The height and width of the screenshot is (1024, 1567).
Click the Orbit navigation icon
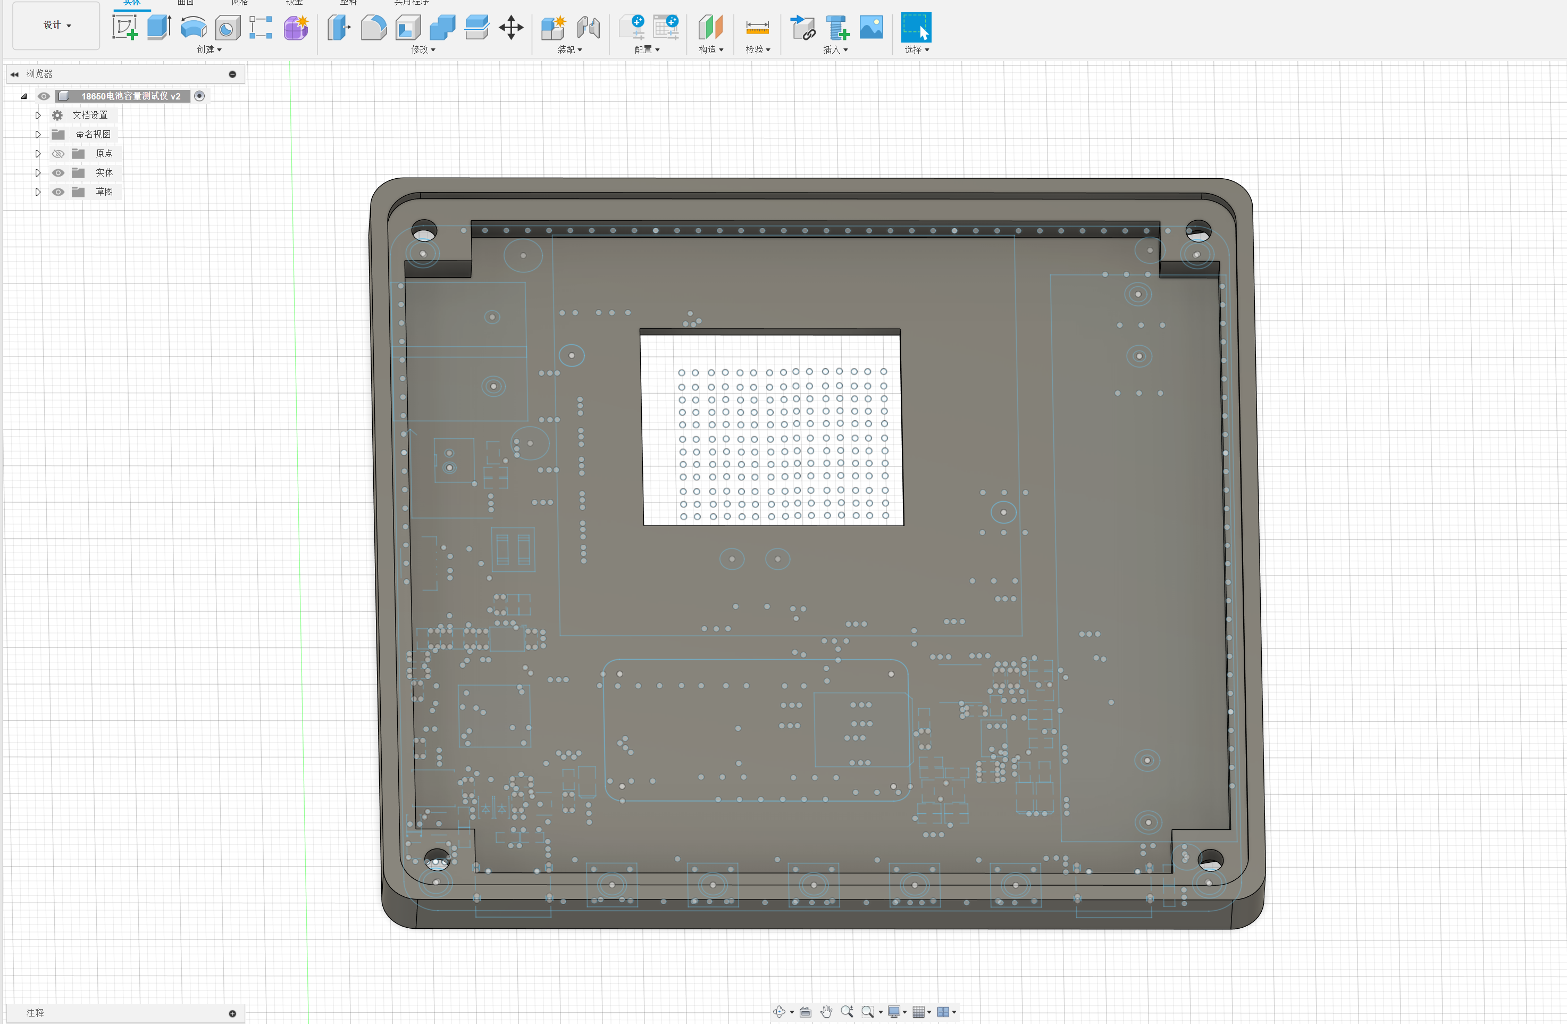[x=780, y=1011]
